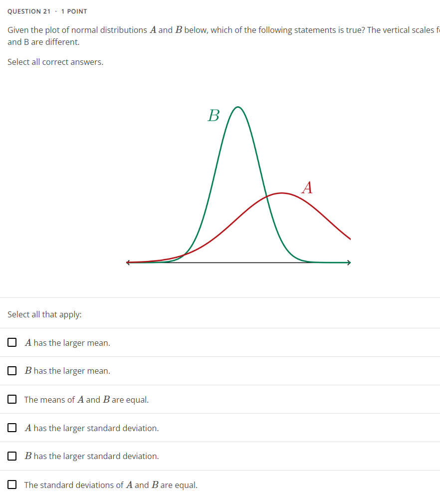Click the QUESTION 21 heading text
The image size is (440, 495).
click(29, 11)
